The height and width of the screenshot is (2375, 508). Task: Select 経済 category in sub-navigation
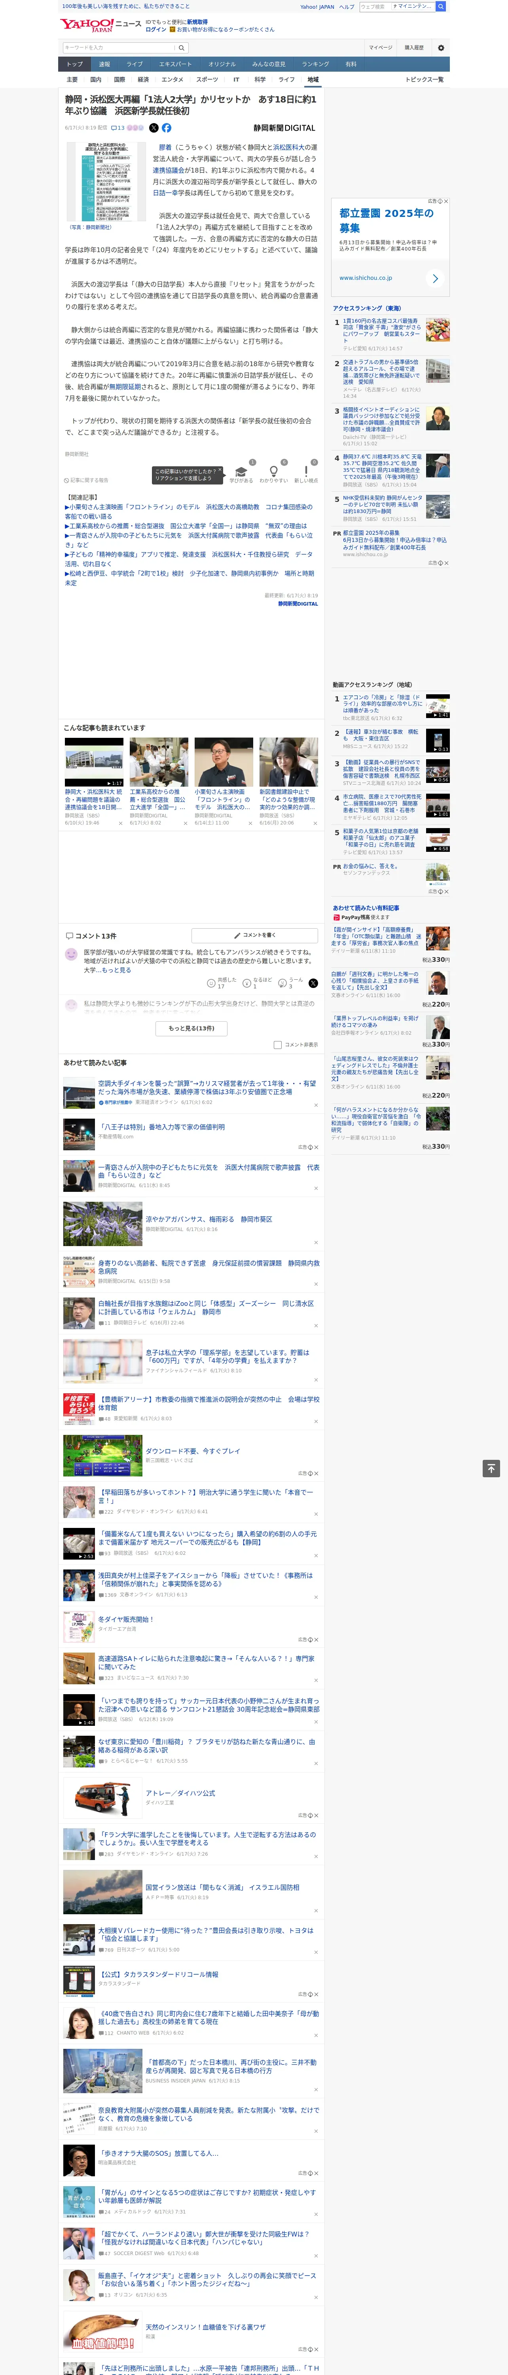tap(143, 79)
